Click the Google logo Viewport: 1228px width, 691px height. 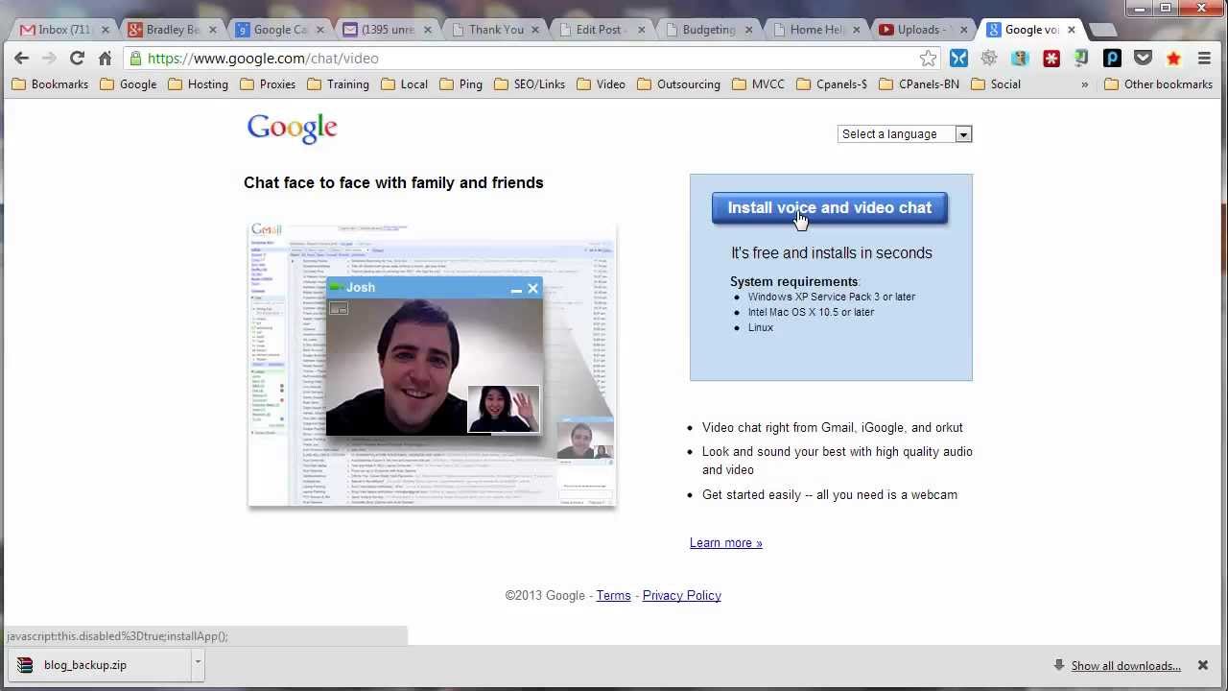[292, 129]
